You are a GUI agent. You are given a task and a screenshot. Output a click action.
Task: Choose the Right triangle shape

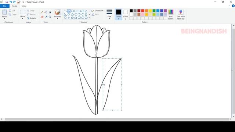coord(65,14)
